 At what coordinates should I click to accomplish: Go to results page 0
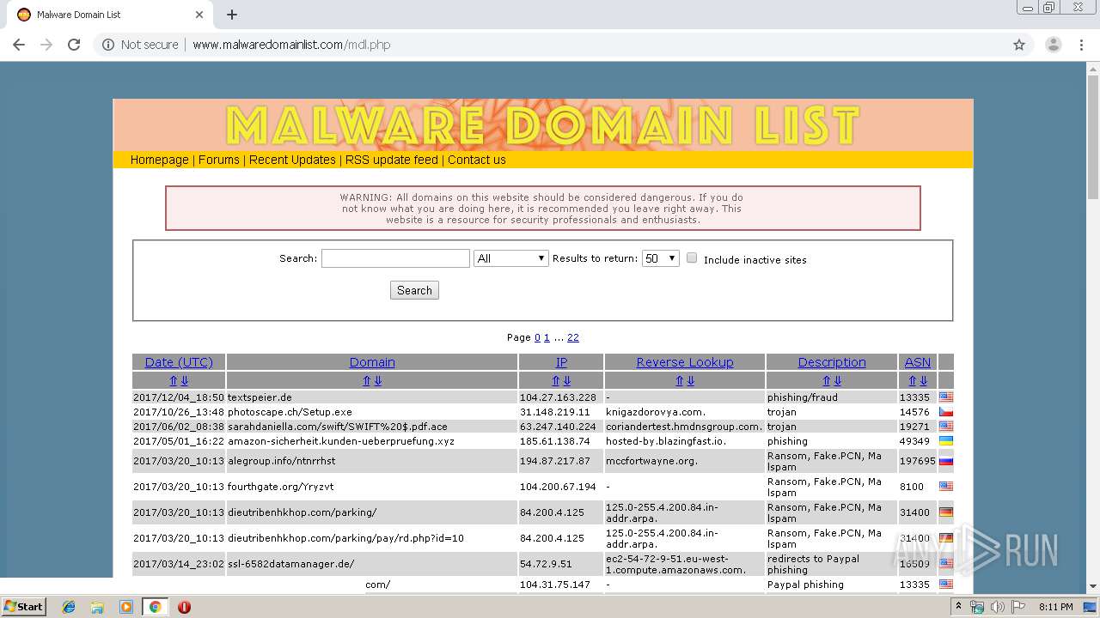[x=538, y=337]
